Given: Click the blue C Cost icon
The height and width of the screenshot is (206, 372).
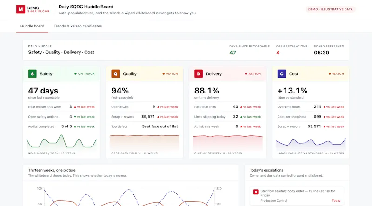Looking at the screenshot, I should pos(282,74).
